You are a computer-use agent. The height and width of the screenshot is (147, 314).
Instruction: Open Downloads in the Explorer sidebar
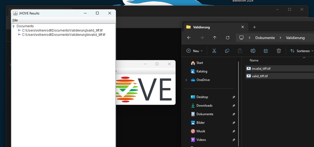coord(204,106)
